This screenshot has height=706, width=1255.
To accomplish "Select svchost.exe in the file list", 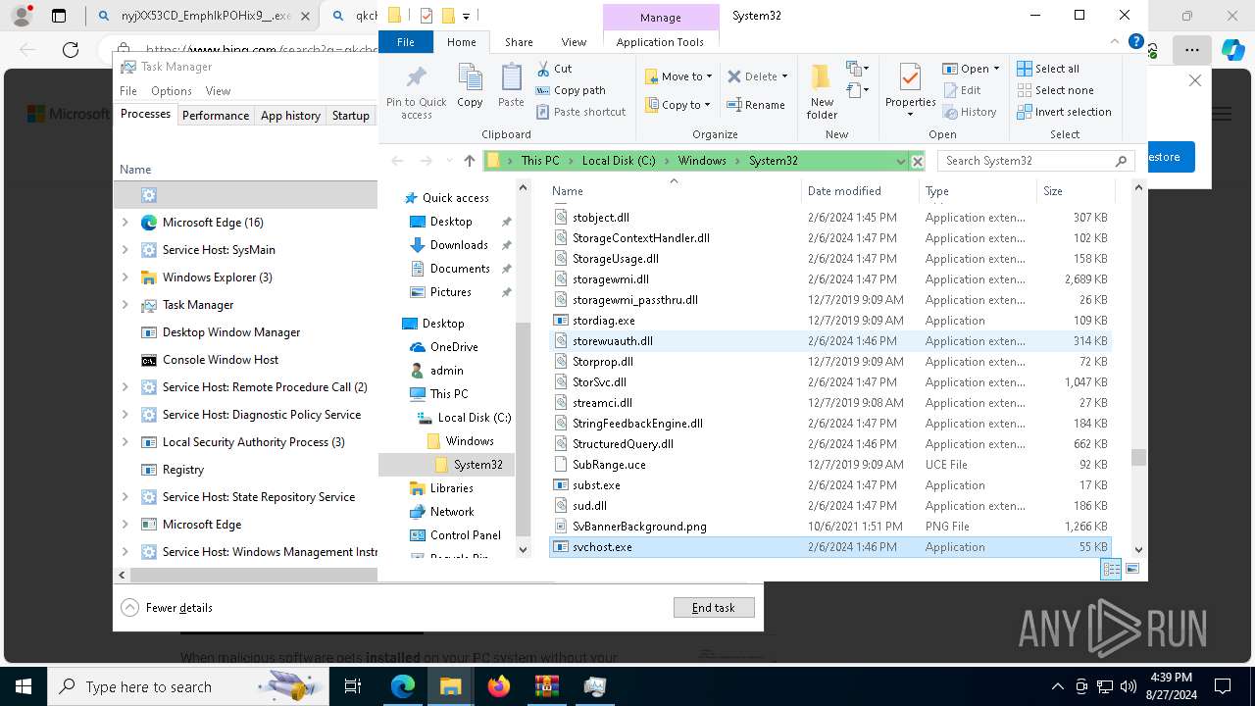I will (x=829, y=547).
